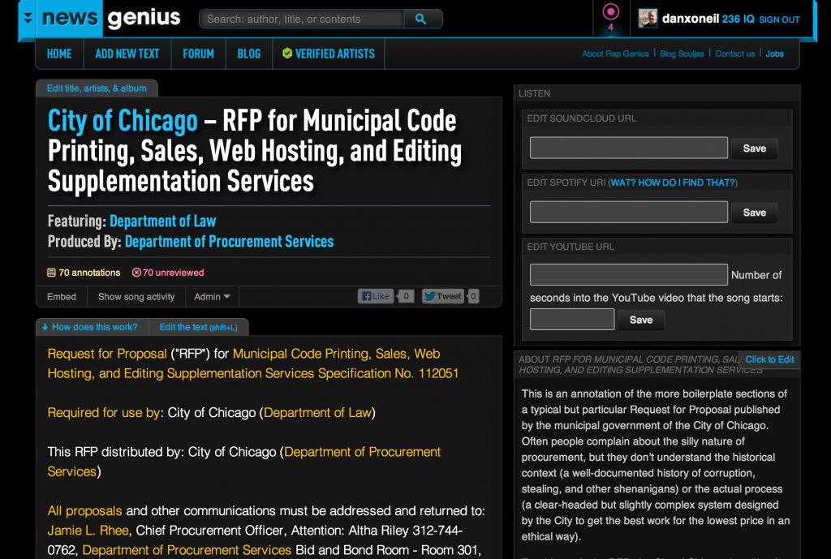Screen dimensions: 831x559
Task: Focus the author, title, or contents search field
Action: pos(302,19)
